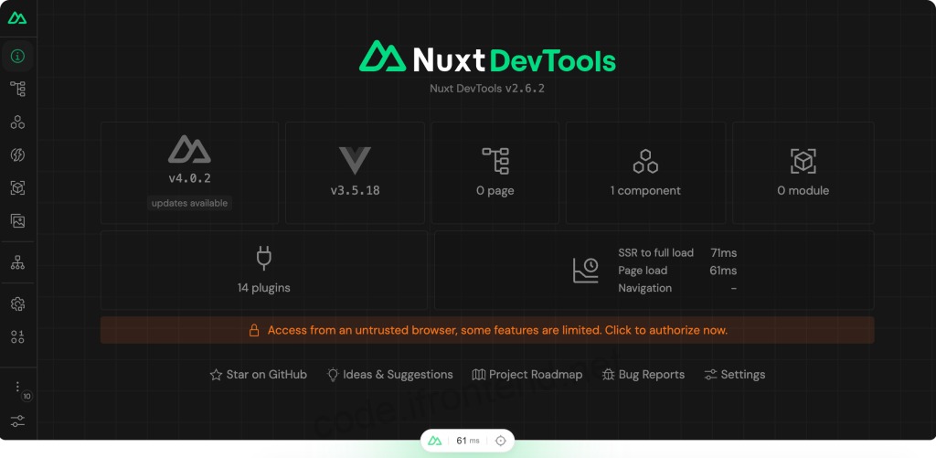Open the Overview info tab in the sidebar
This screenshot has height=458, width=936.
point(18,57)
